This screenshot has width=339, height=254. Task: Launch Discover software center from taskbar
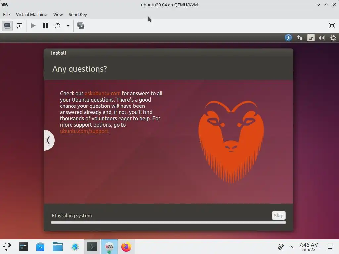40,247
